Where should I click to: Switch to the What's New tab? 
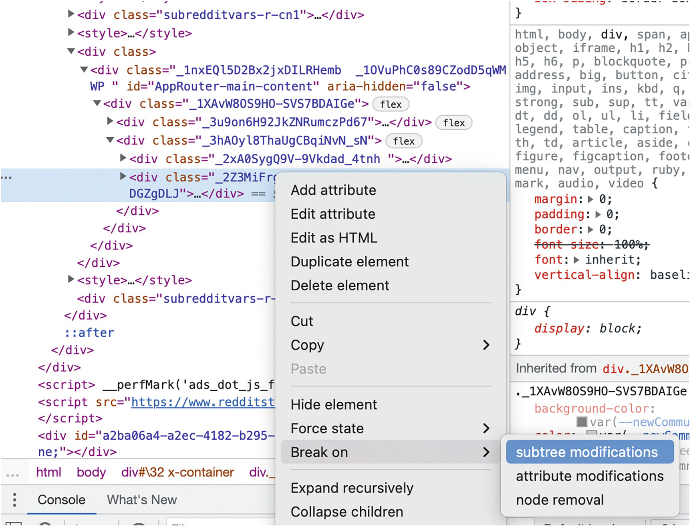(x=141, y=500)
